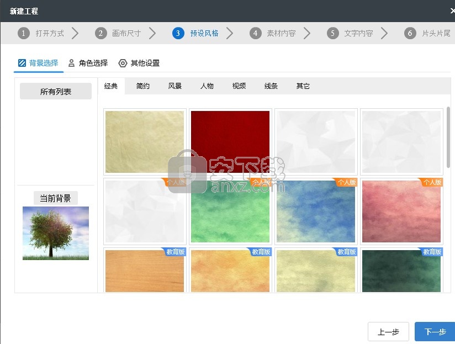Choose the dark green 教育版 background
This screenshot has width=455, height=344.
coord(401,271)
